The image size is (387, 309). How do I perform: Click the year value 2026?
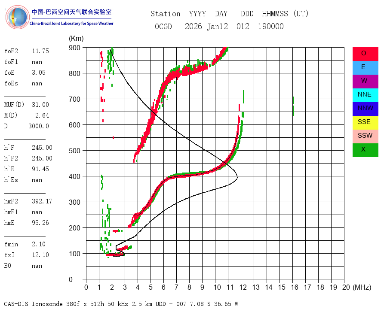click(193, 26)
